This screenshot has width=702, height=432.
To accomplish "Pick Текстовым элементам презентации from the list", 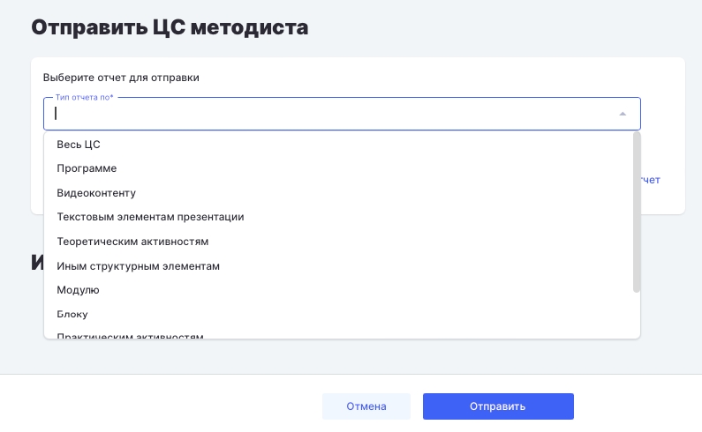I will tap(150, 216).
